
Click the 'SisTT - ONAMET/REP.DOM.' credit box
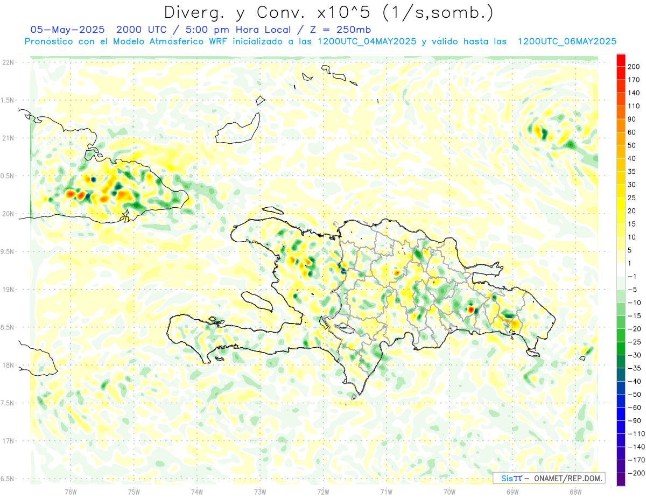coord(549,478)
